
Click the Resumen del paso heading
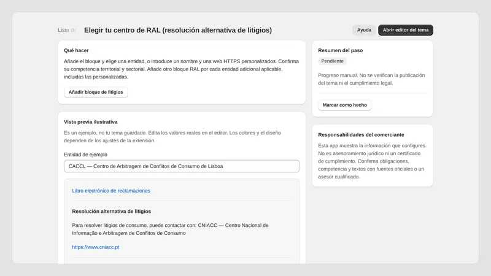[x=341, y=50]
